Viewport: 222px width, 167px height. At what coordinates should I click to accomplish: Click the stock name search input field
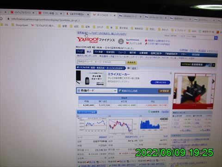point(101,62)
